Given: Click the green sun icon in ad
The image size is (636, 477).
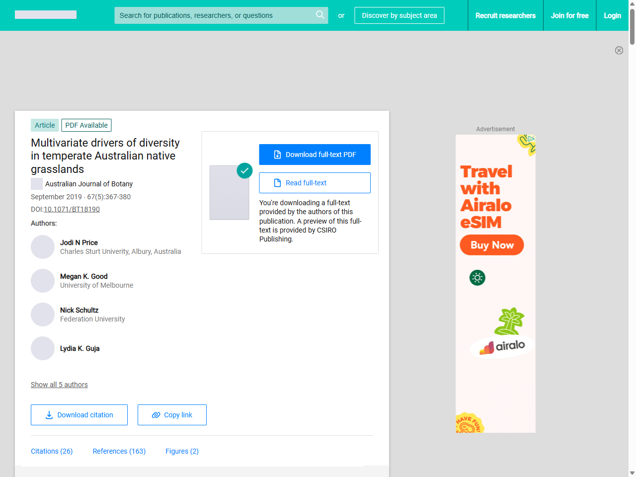Looking at the screenshot, I should (x=477, y=278).
